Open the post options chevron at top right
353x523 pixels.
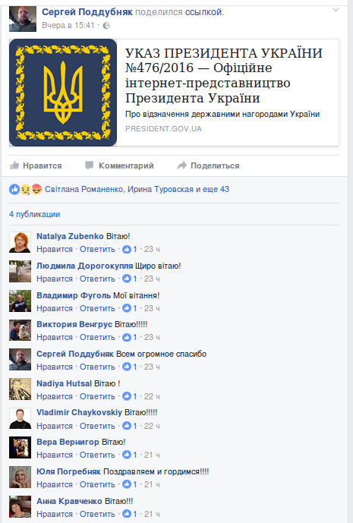pos(336,10)
